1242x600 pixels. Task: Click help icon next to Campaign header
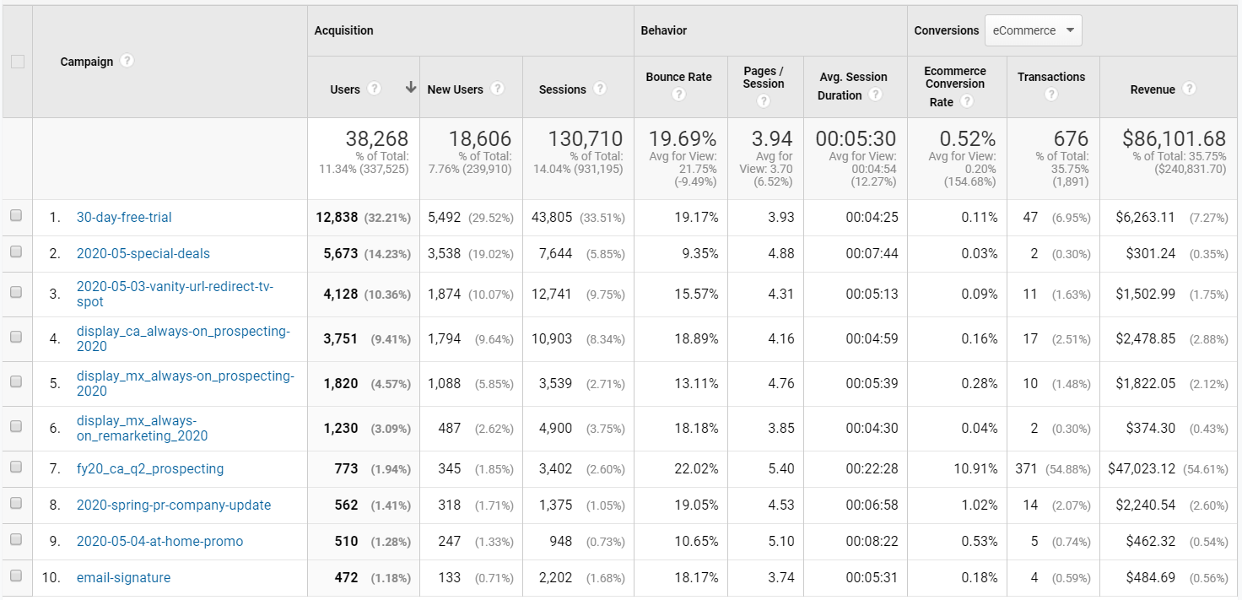(x=127, y=62)
